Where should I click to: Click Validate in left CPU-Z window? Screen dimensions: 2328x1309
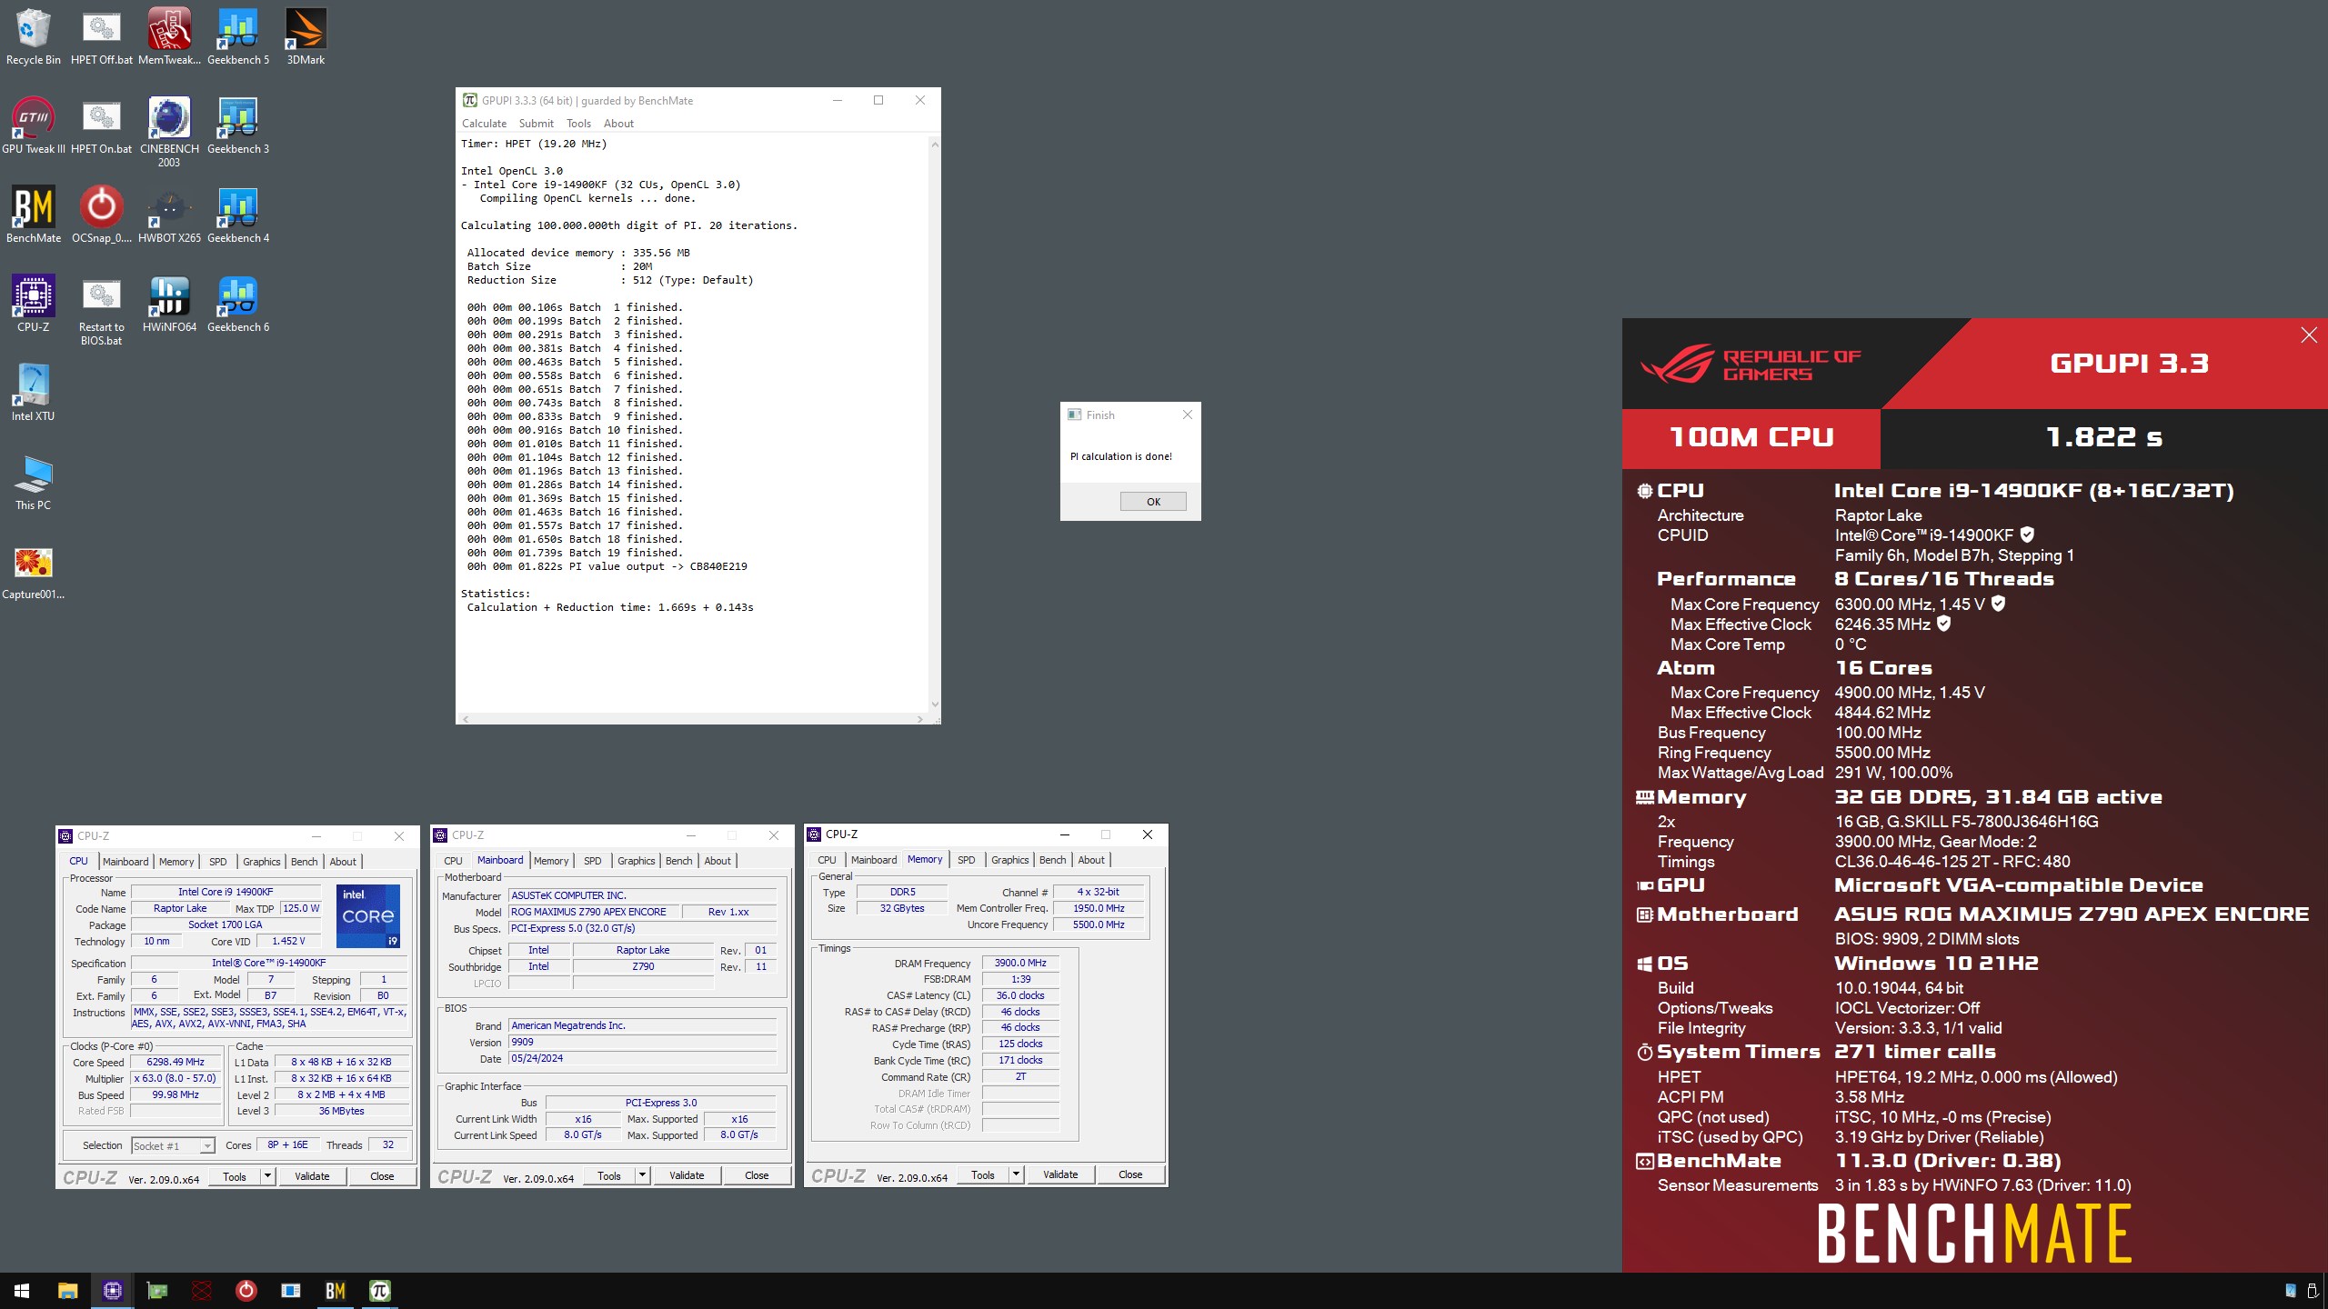click(x=312, y=1176)
